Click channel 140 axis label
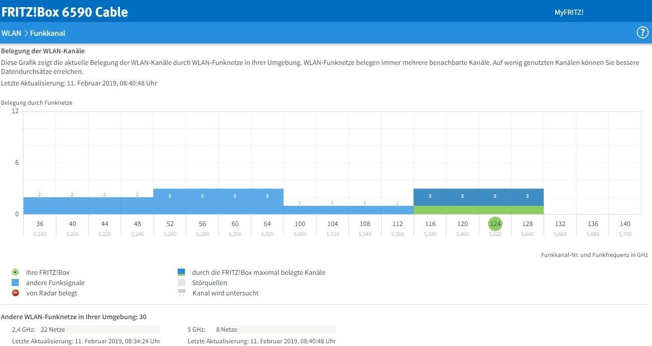This screenshot has width=652, height=346. tap(625, 224)
